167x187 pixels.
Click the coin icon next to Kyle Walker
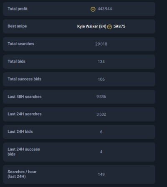click(x=109, y=27)
